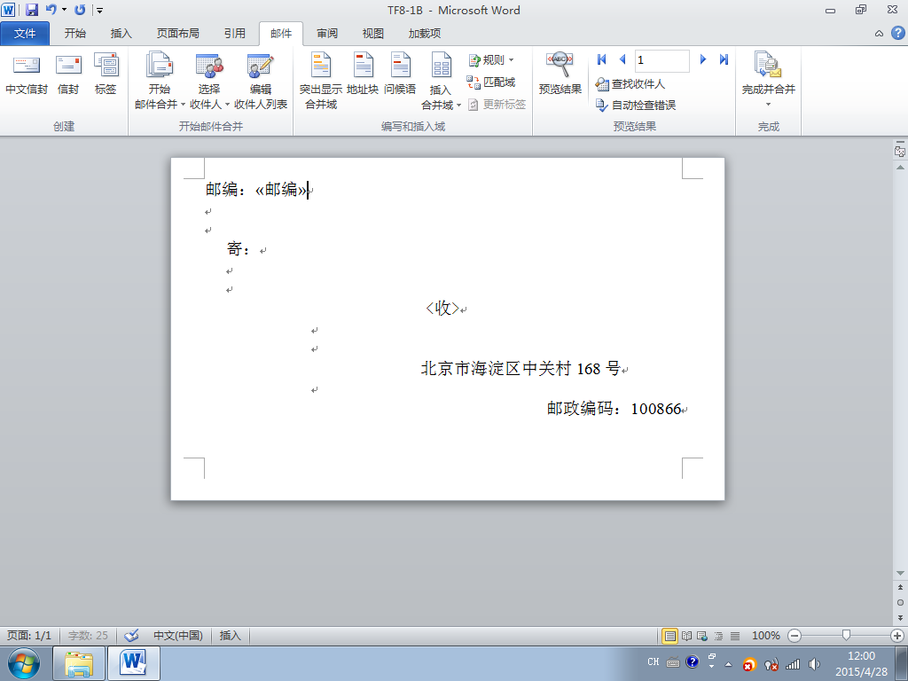The height and width of the screenshot is (681, 908).
Task: Select Full Screen Reading view button
Action: pos(687,636)
